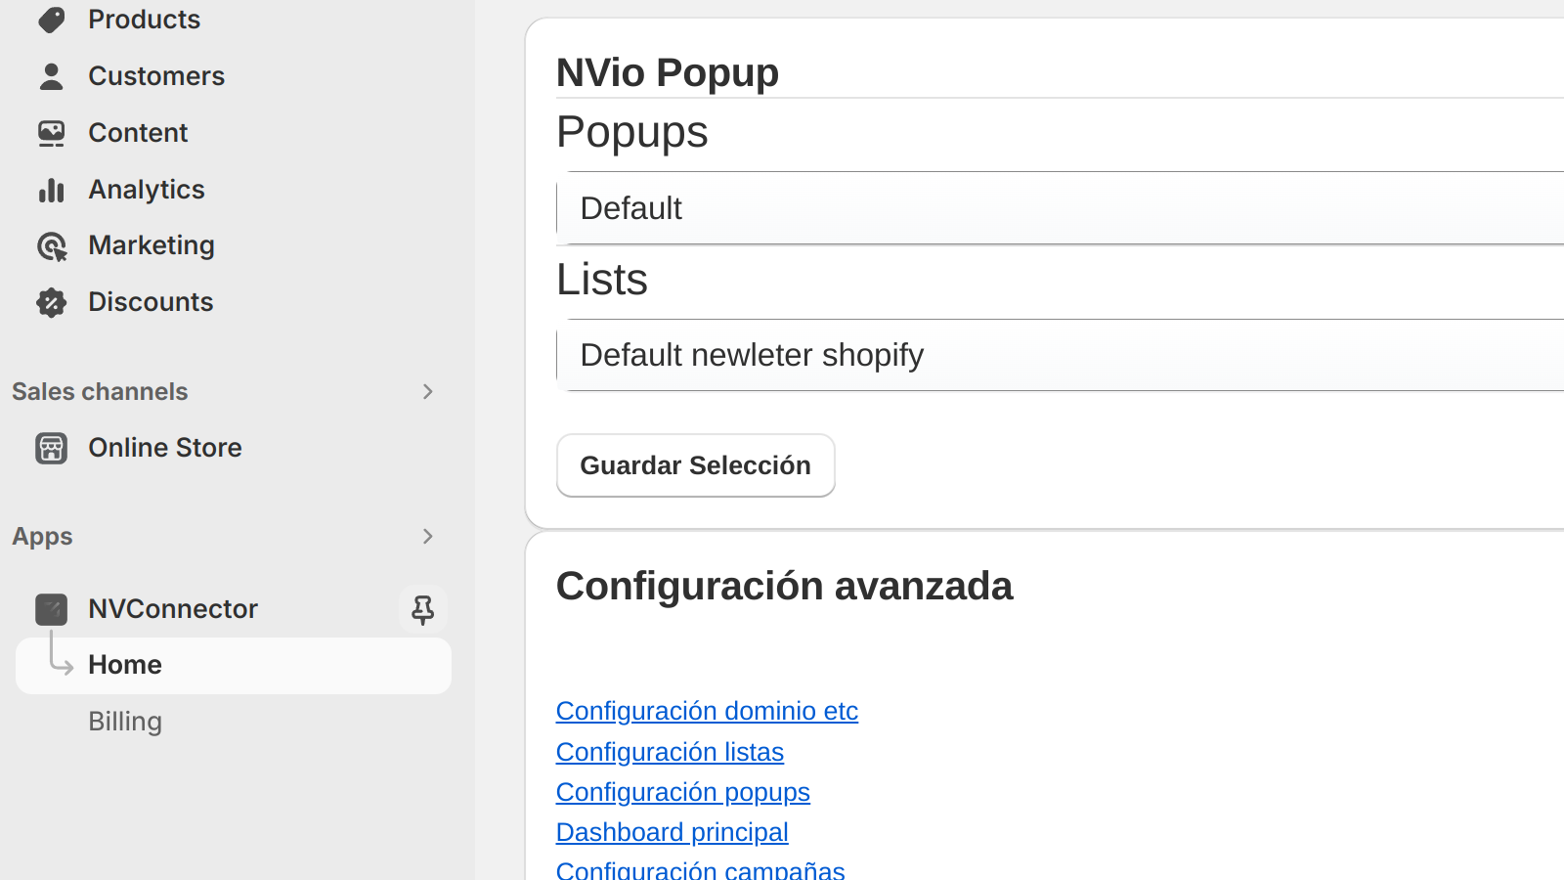
Task: Click the Content image icon
Action: tap(52, 133)
